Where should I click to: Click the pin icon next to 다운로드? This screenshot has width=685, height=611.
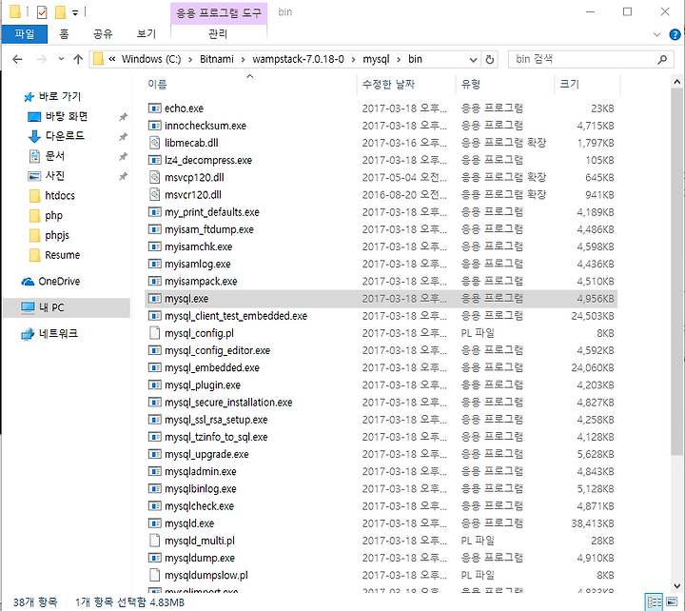pyautogui.click(x=123, y=137)
